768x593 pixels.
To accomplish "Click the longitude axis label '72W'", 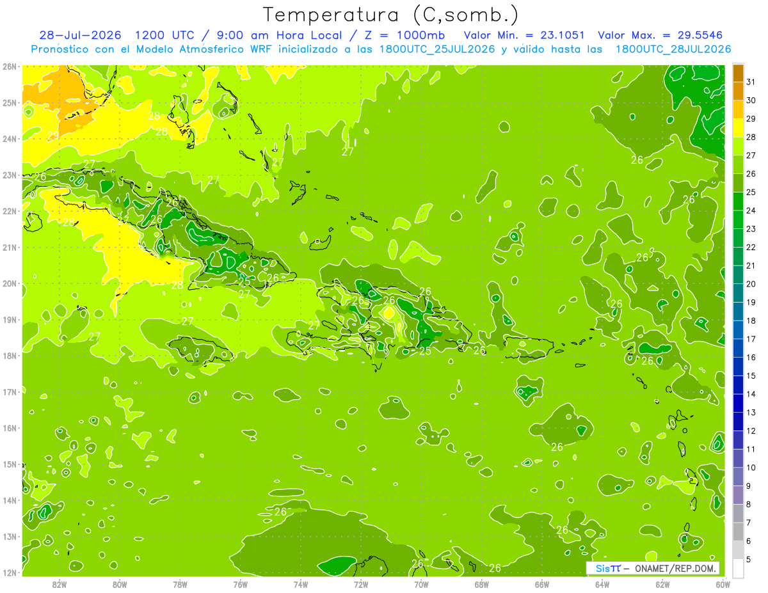I will pyautogui.click(x=361, y=584).
